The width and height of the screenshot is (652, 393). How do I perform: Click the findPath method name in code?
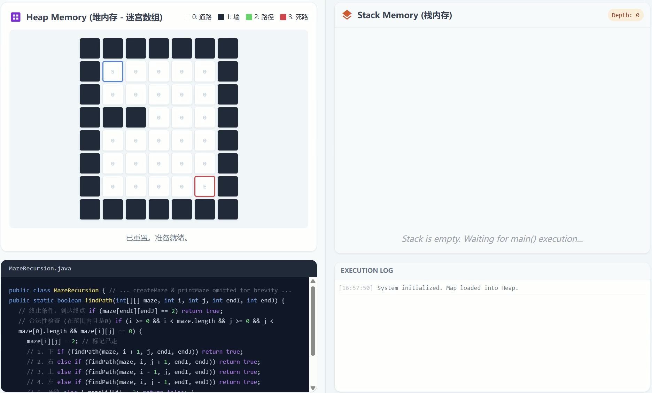click(99, 300)
